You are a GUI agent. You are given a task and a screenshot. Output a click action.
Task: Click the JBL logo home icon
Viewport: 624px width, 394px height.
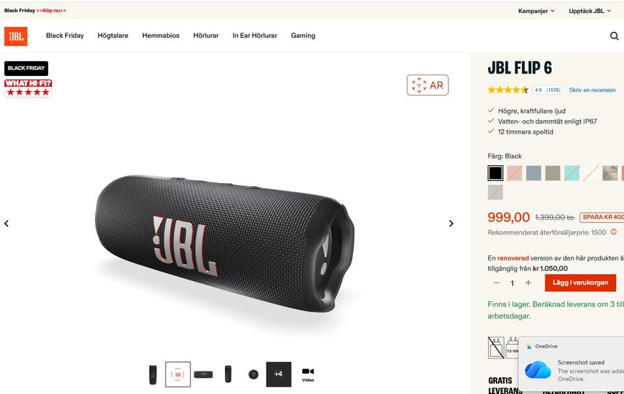16,36
